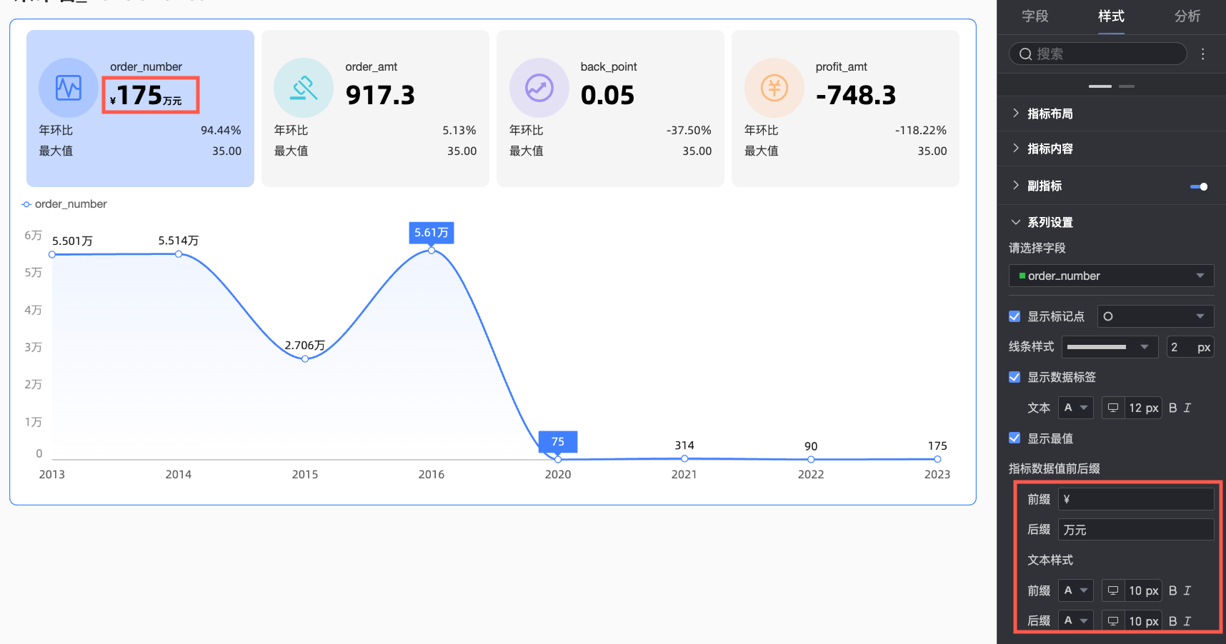Click the 0.05 back_point value
The height and width of the screenshot is (644, 1226).
point(607,95)
